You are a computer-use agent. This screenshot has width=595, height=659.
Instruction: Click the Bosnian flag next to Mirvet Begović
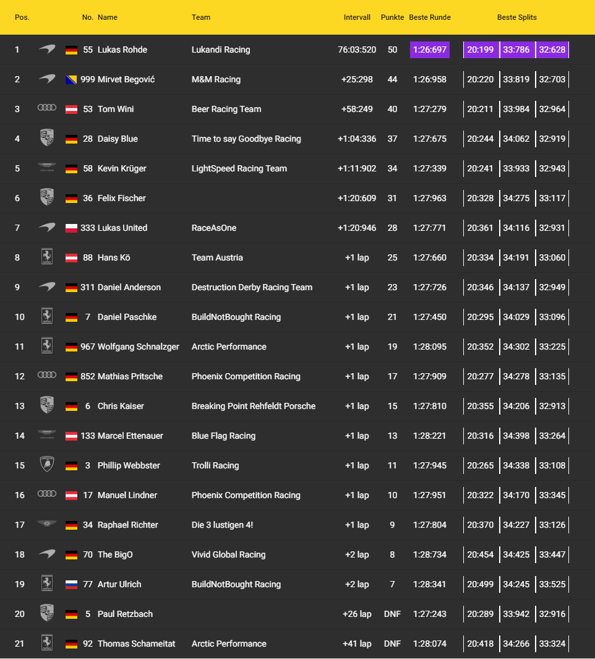click(71, 80)
